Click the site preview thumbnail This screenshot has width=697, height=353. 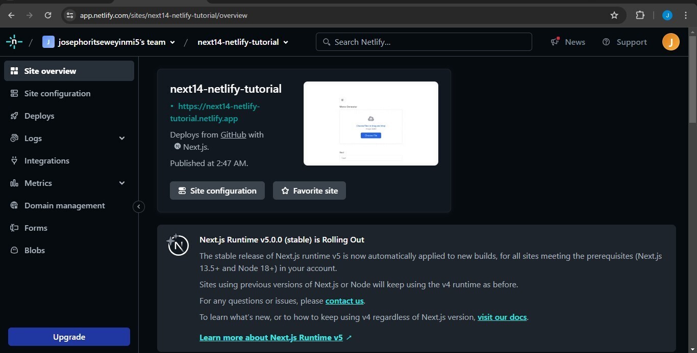[371, 123]
